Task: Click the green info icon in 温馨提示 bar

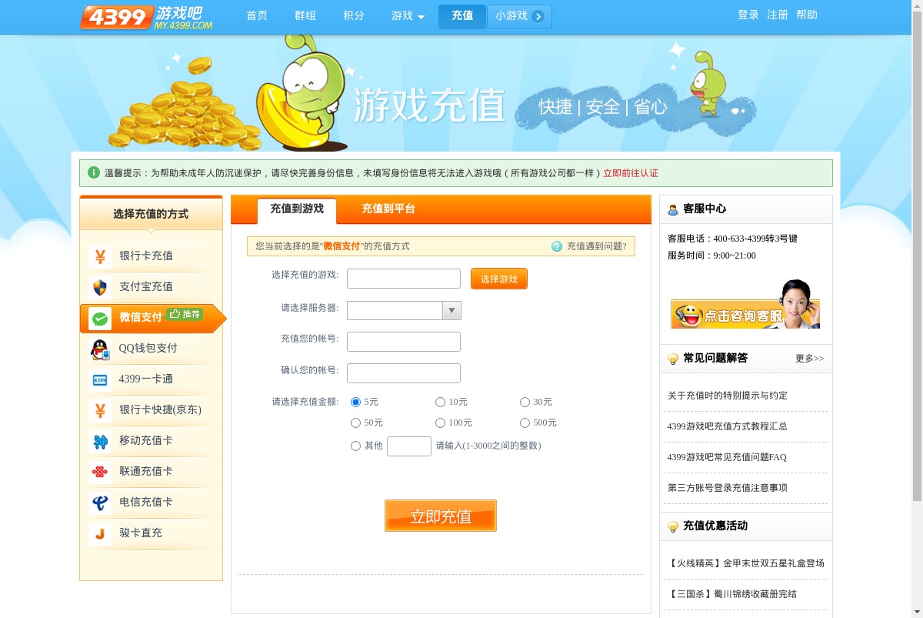Action: (94, 172)
